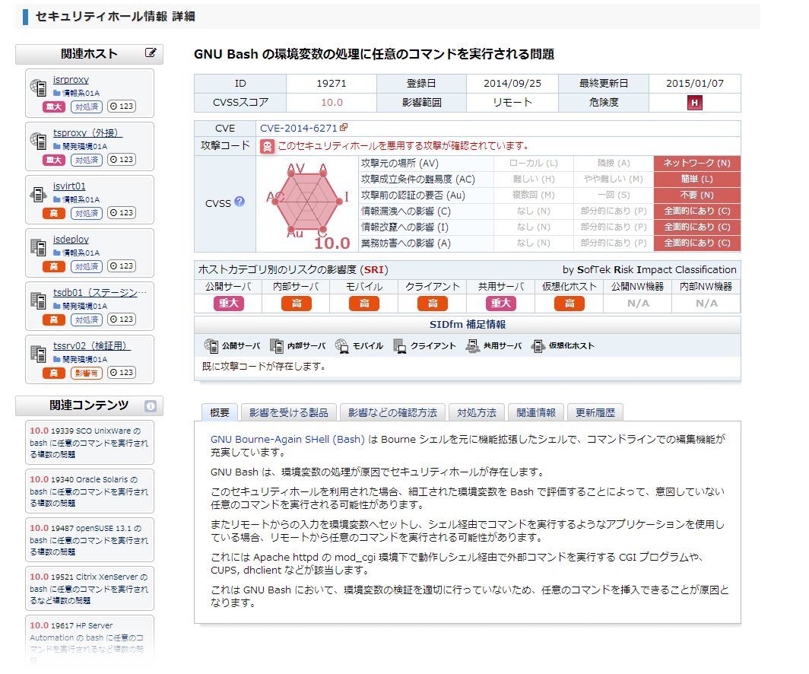Open the isvirt01 host link
Screen dimensions: 809x674
[x=69, y=186]
